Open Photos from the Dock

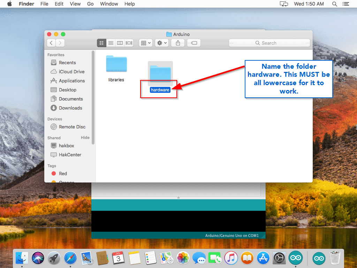(183, 258)
